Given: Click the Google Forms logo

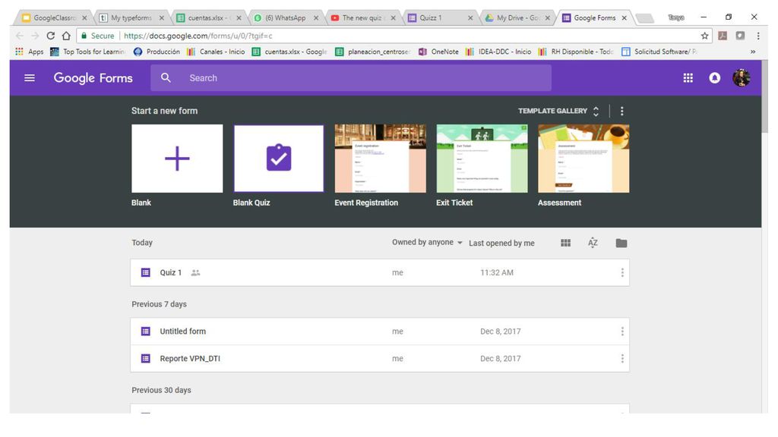Looking at the screenshot, I should point(93,78).
